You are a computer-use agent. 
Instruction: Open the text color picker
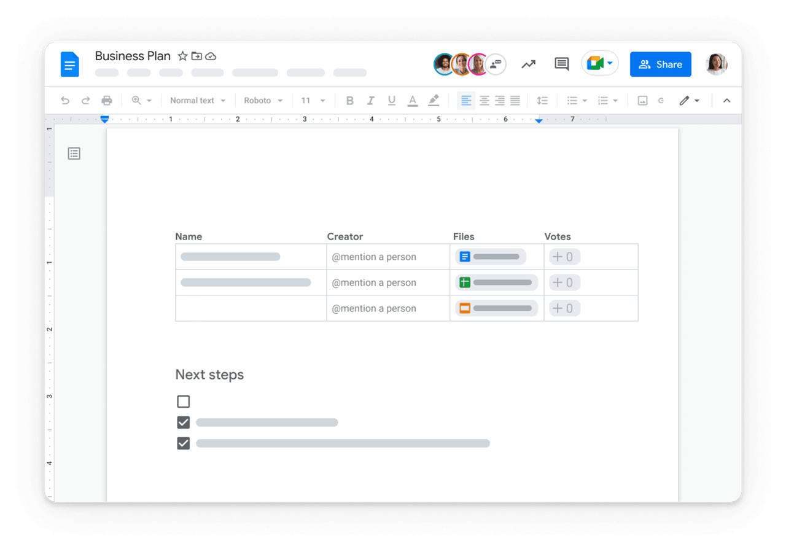point(412,100)
